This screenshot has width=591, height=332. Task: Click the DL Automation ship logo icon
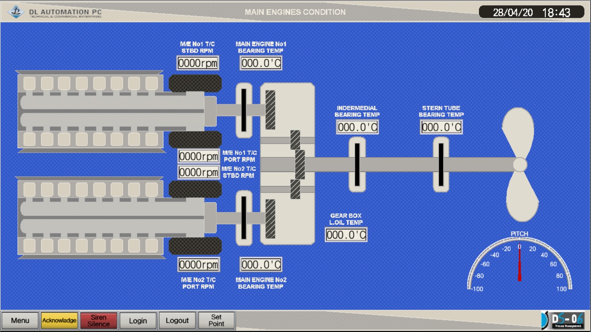[16, 12]
